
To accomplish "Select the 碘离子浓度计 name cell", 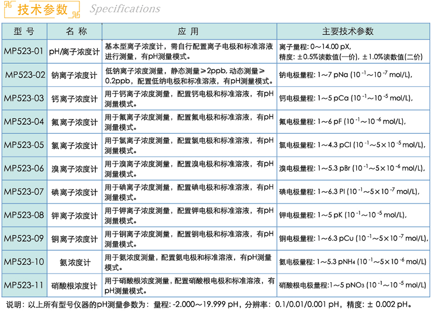I will coord(74,192).
